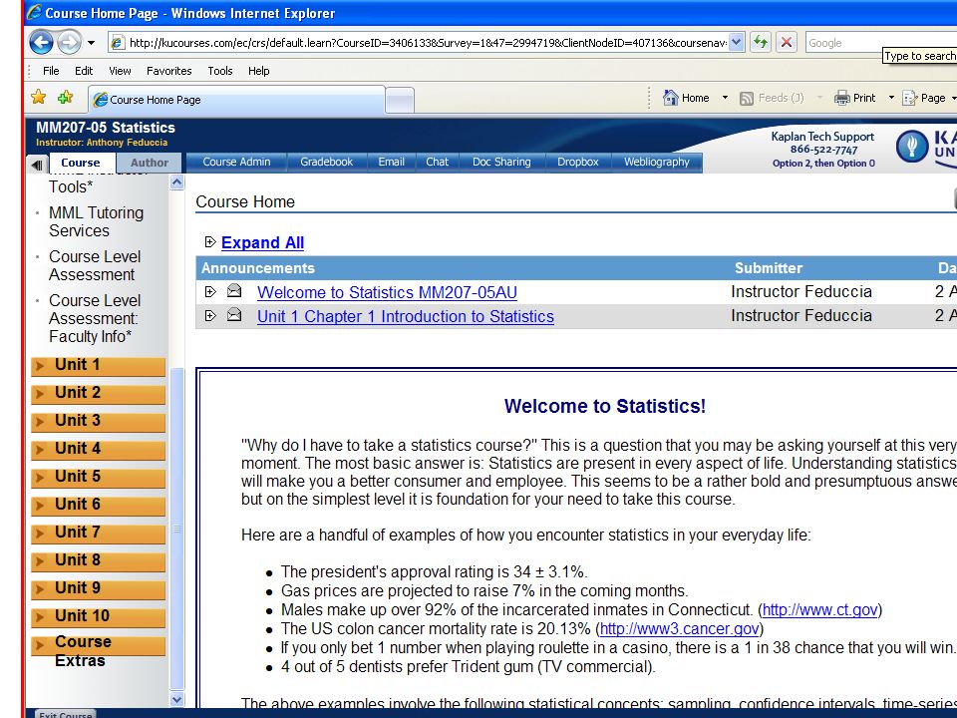
Task: Open the address bar URL dropdown
Action: [x=737, y=42]
